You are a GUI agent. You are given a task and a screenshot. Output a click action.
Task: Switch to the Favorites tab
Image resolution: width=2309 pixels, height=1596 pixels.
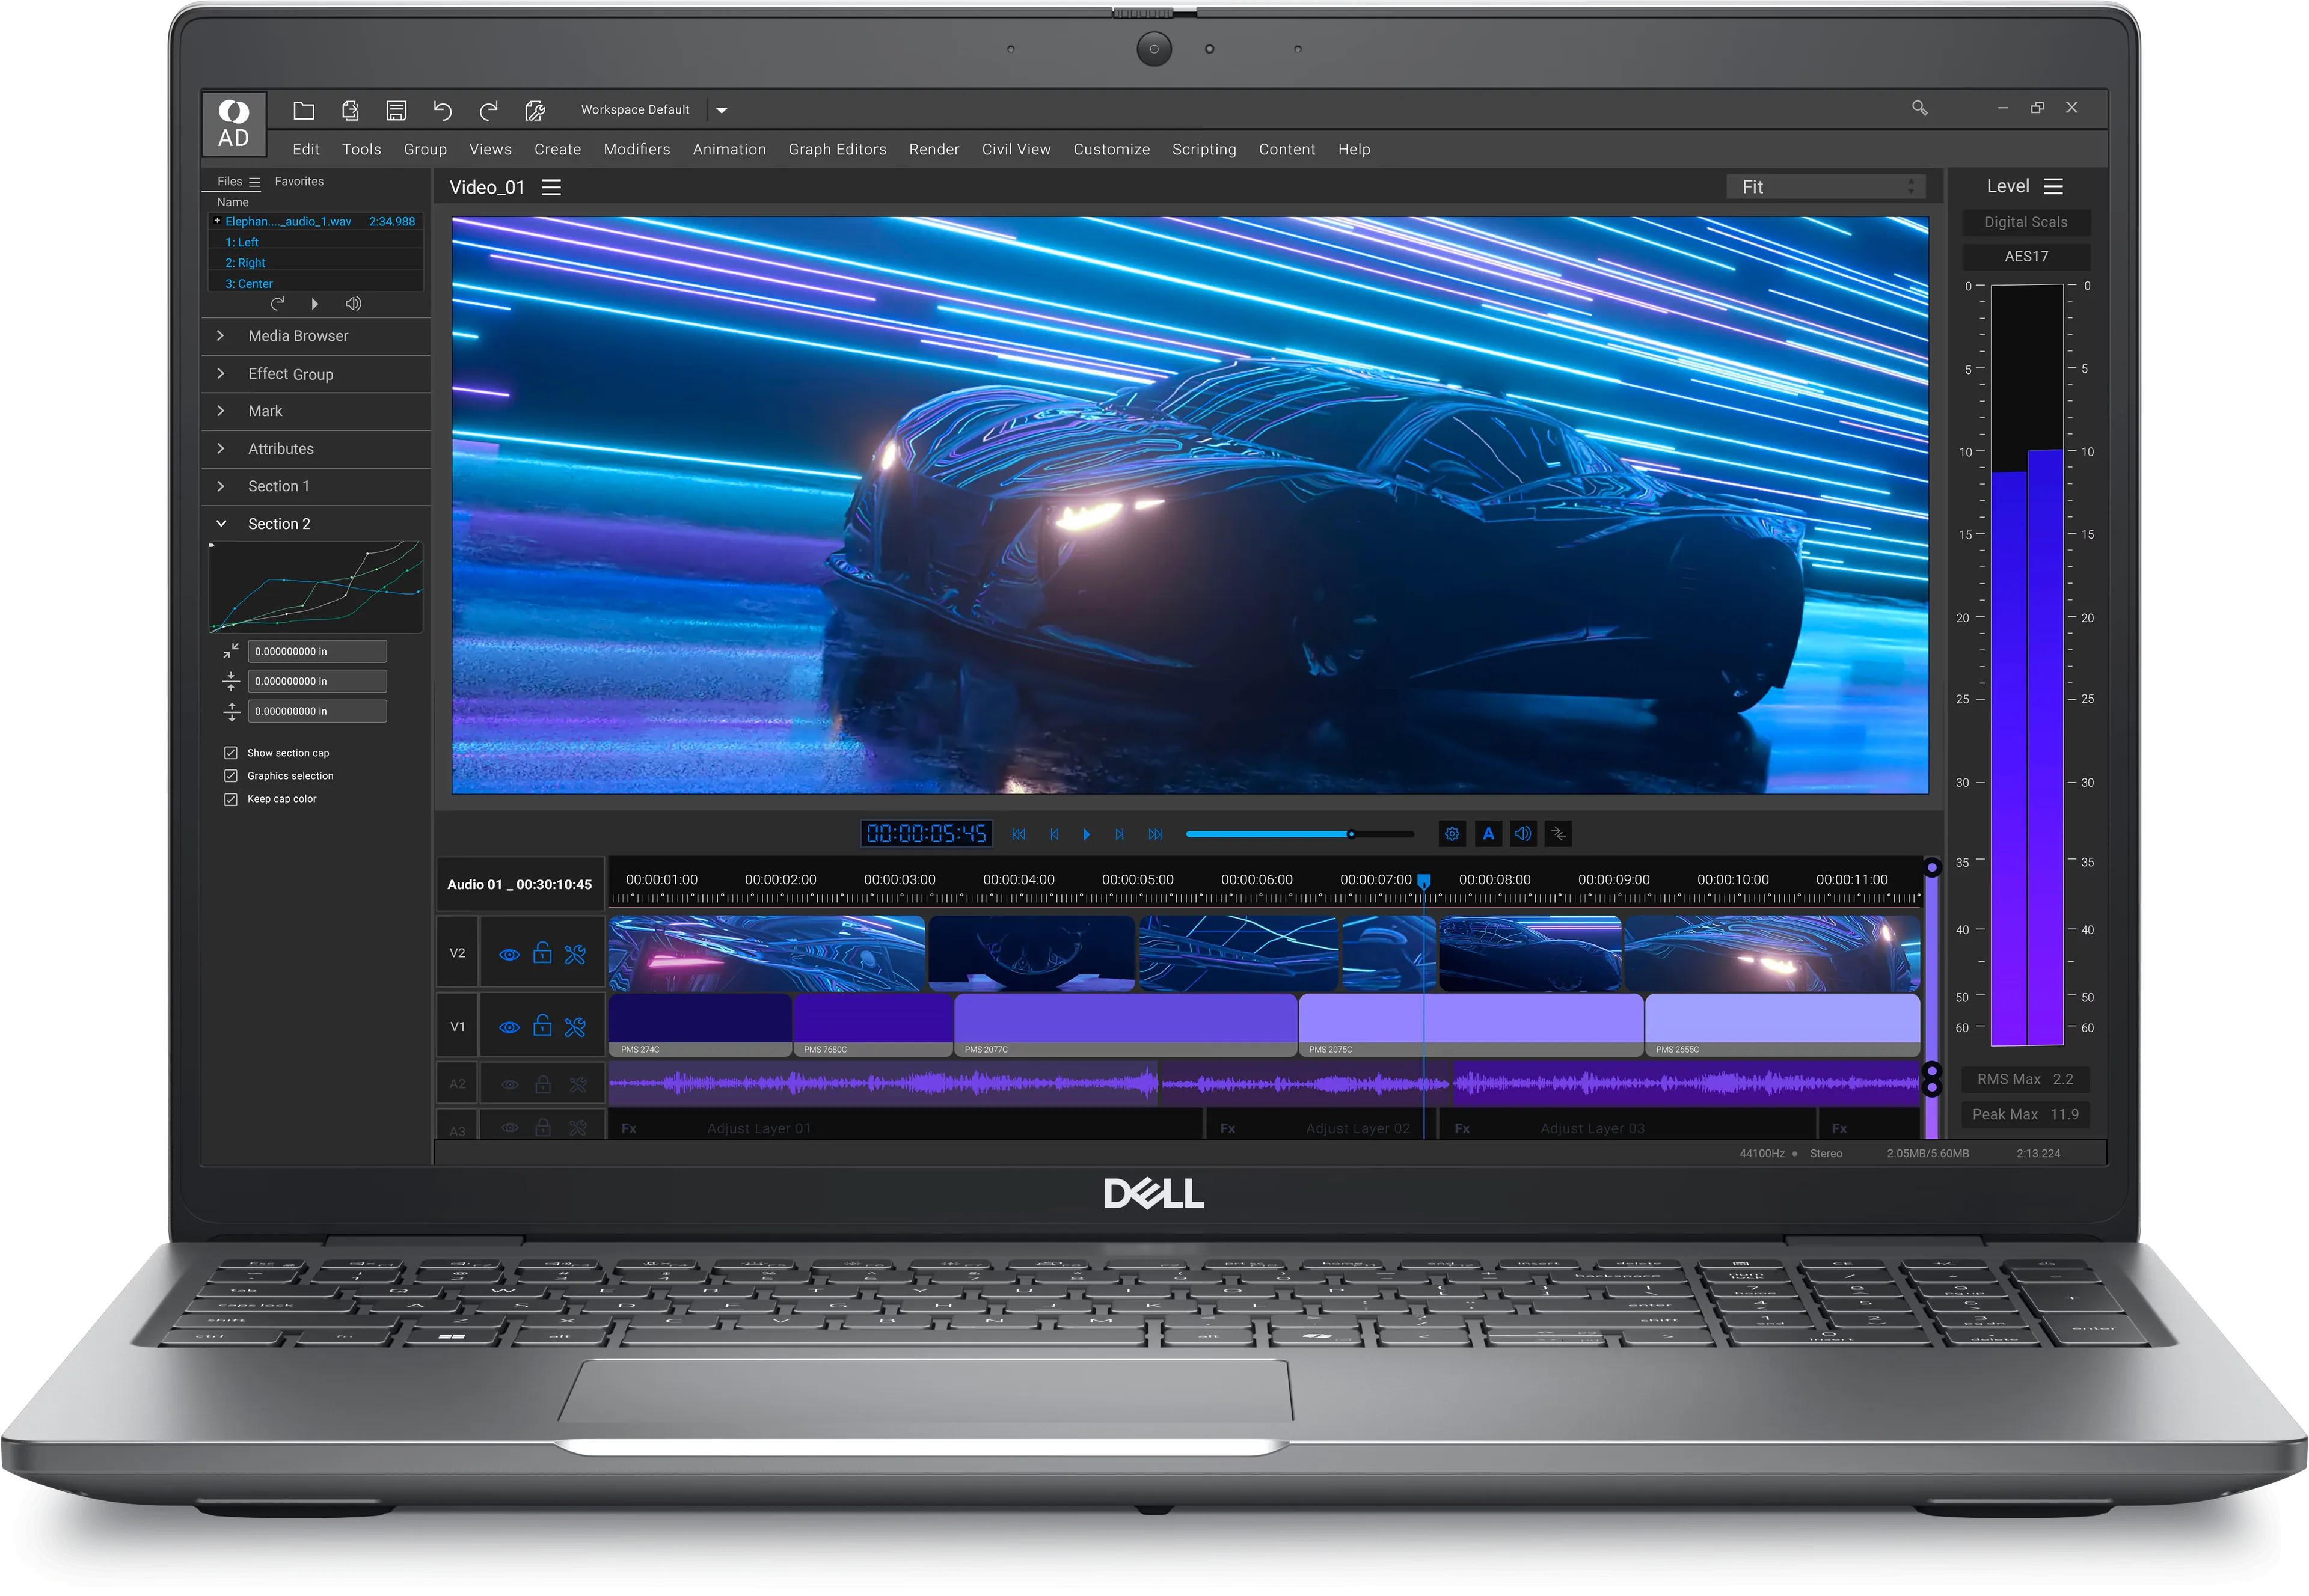coord(298,181)
